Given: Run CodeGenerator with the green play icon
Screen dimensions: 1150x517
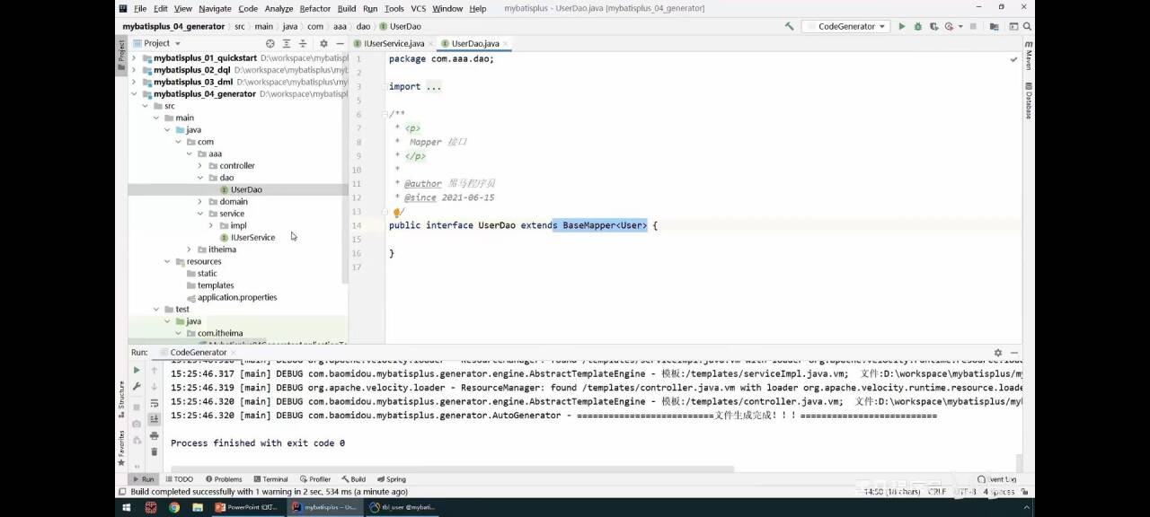Looking at the screenshot, I should click(x=902, y=27).
